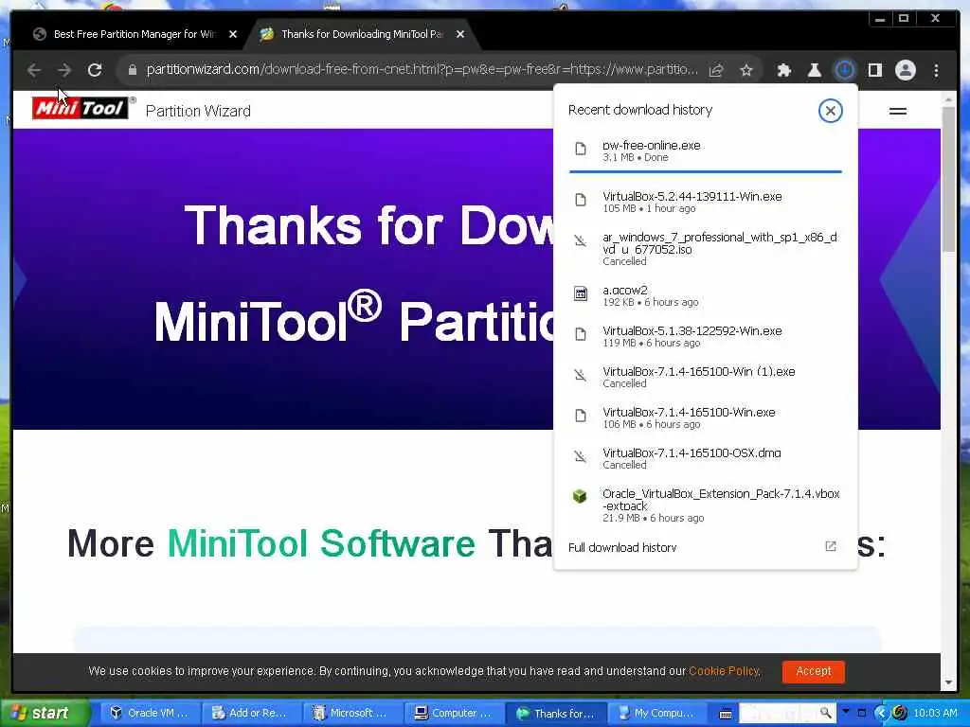Screen dimensions: 970x727
Task: Reload the current page
Action: click(x=95, y=70)
